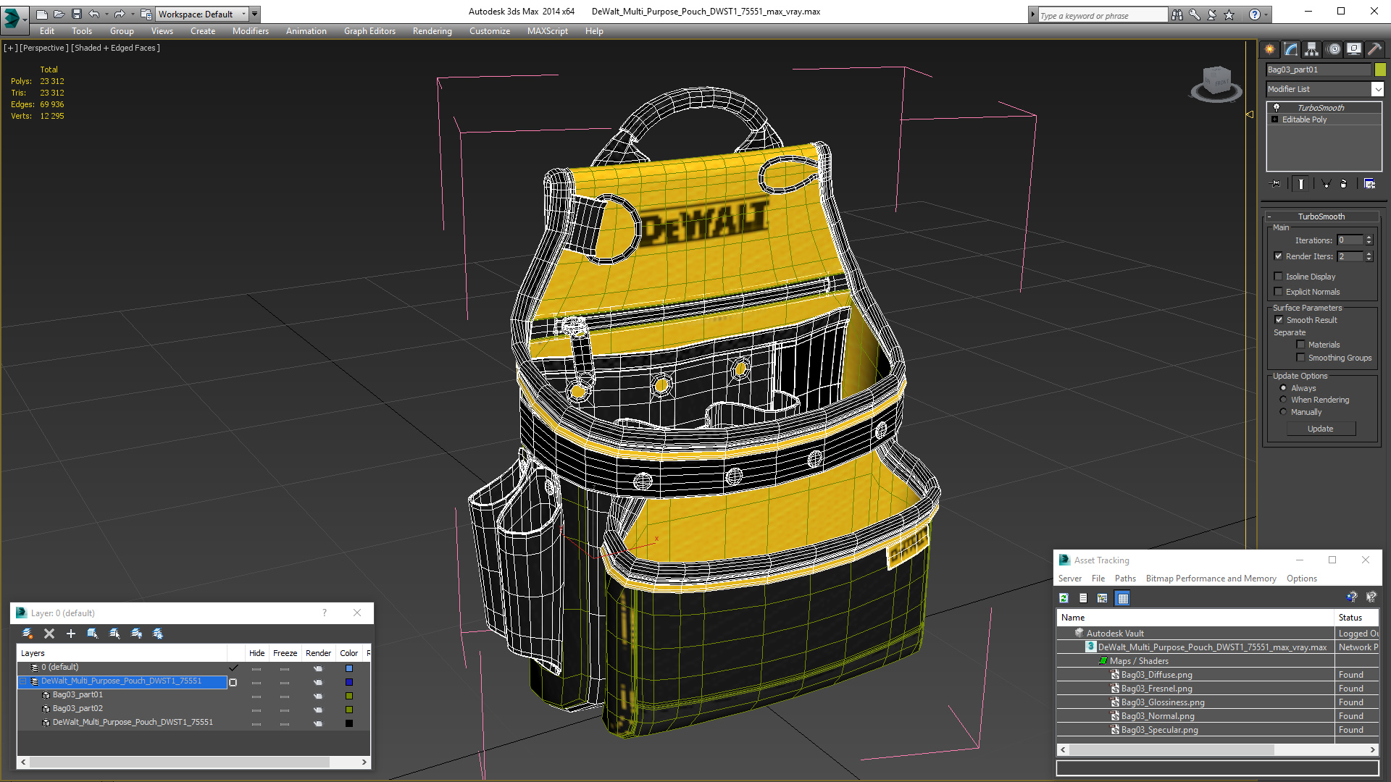This screenshot has height=782, width=1391.
Task: Open the MAXScript menu
Action: 547,31
